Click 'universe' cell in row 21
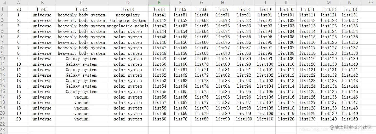Viewport: 376px width, 134px height. (x=42, y=119)
